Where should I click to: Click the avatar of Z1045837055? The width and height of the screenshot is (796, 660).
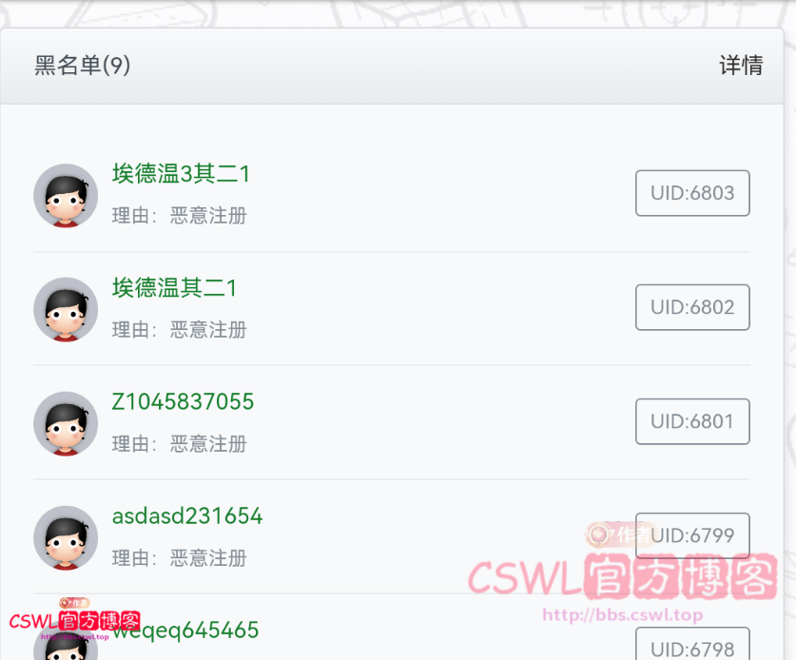[x=66, y=423]
